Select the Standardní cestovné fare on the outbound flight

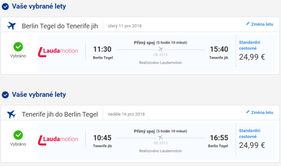click(250, 45)
